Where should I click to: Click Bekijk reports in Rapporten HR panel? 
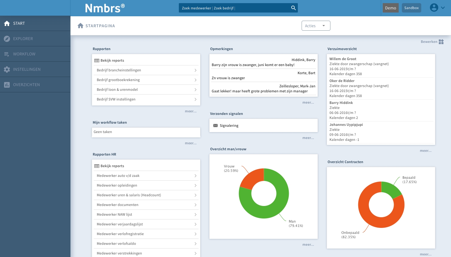click(x=112, y=166)
